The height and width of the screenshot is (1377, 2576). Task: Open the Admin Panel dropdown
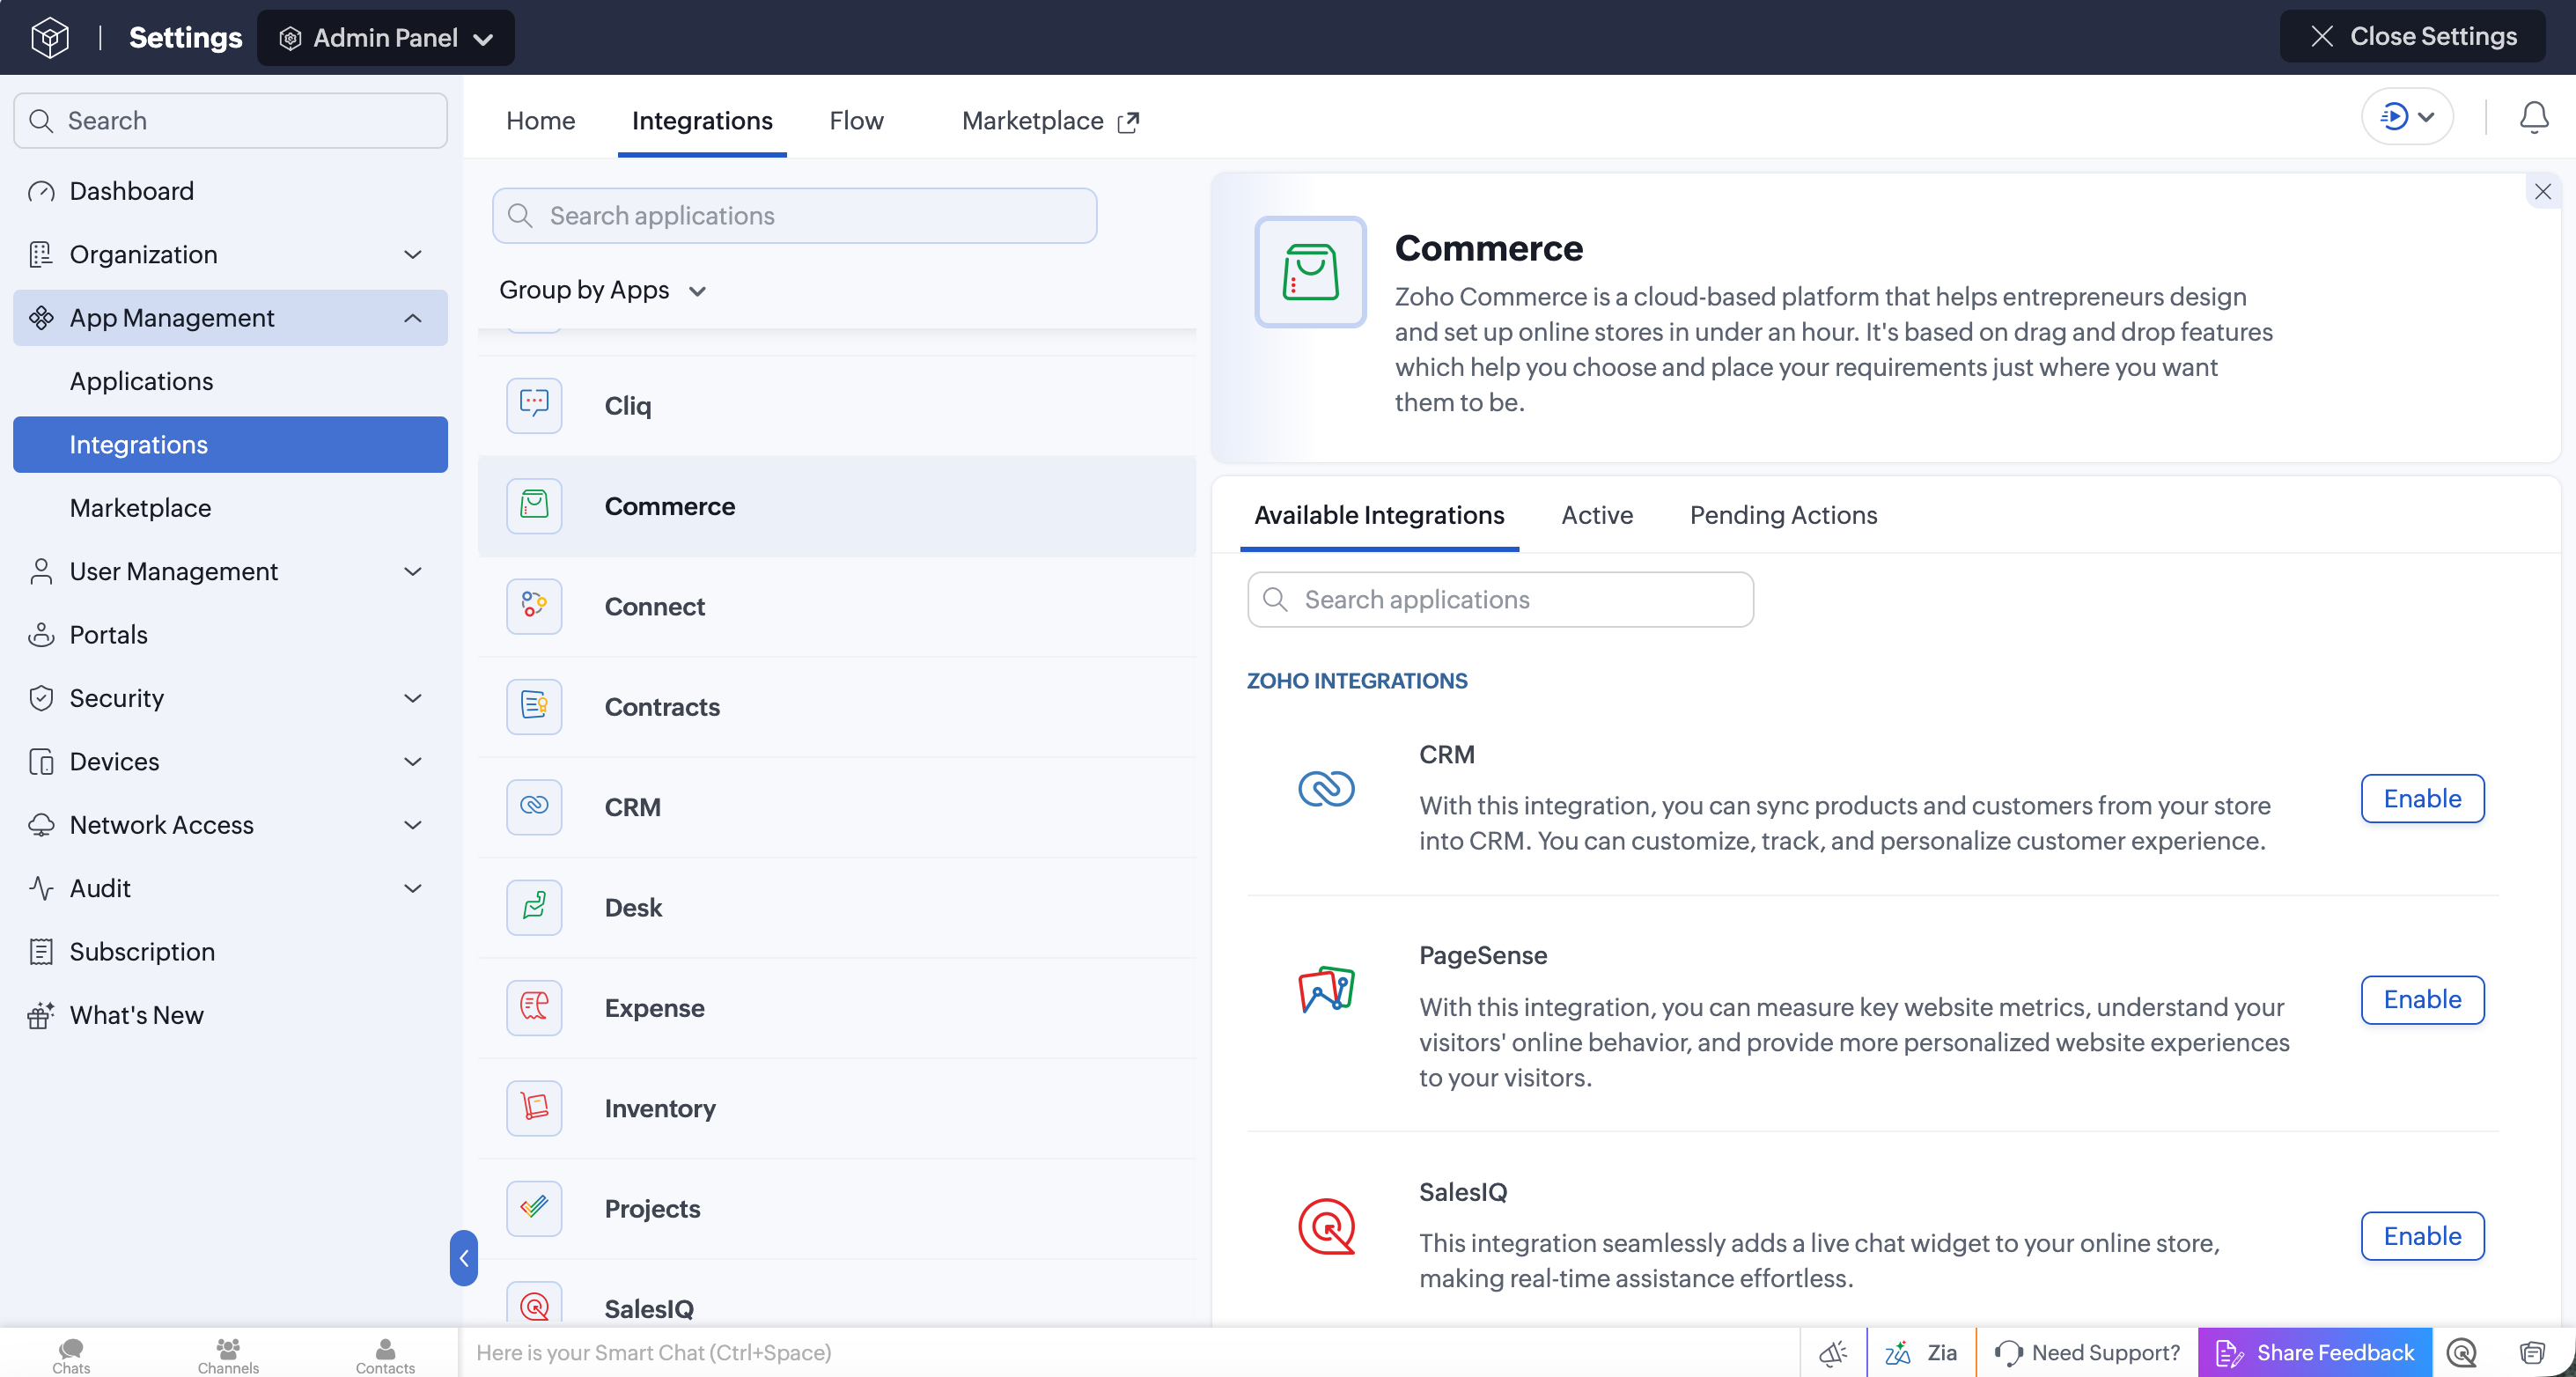point(386,38)
